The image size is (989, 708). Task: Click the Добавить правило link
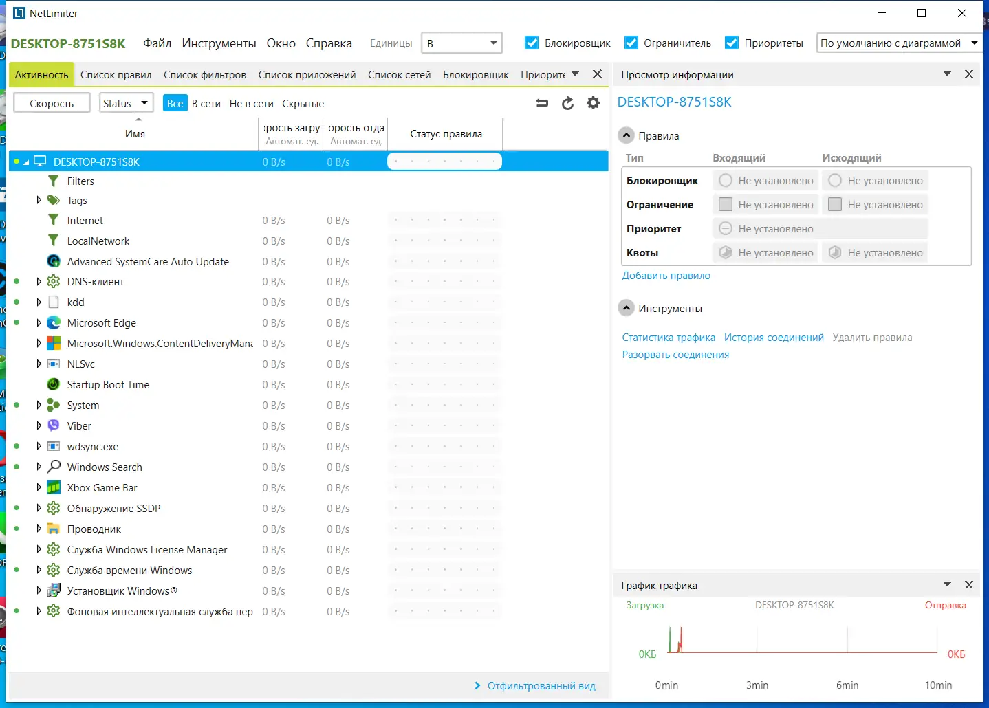(x=666, y=276)
